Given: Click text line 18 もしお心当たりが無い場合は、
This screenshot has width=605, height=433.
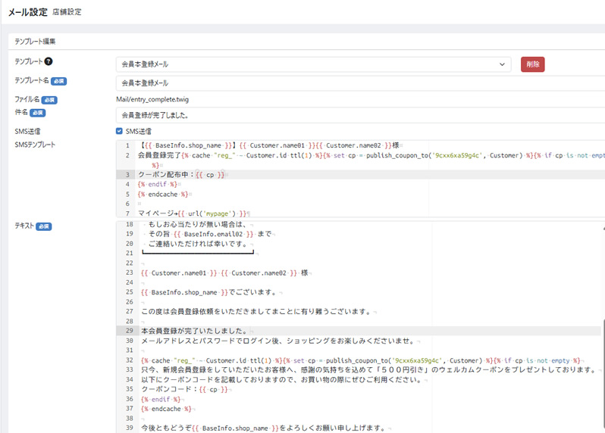Looking at the screenshot, I should [x=197, y=224].
